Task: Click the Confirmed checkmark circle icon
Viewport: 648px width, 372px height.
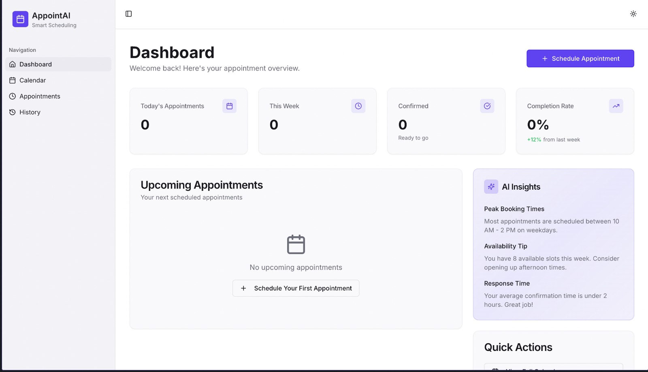Action: (x=487, y=106)
